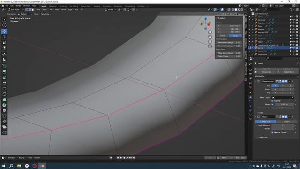Activate the Move tool in the toolbar
This screenshot has height=169, width=300.
(x=4, y=31)
